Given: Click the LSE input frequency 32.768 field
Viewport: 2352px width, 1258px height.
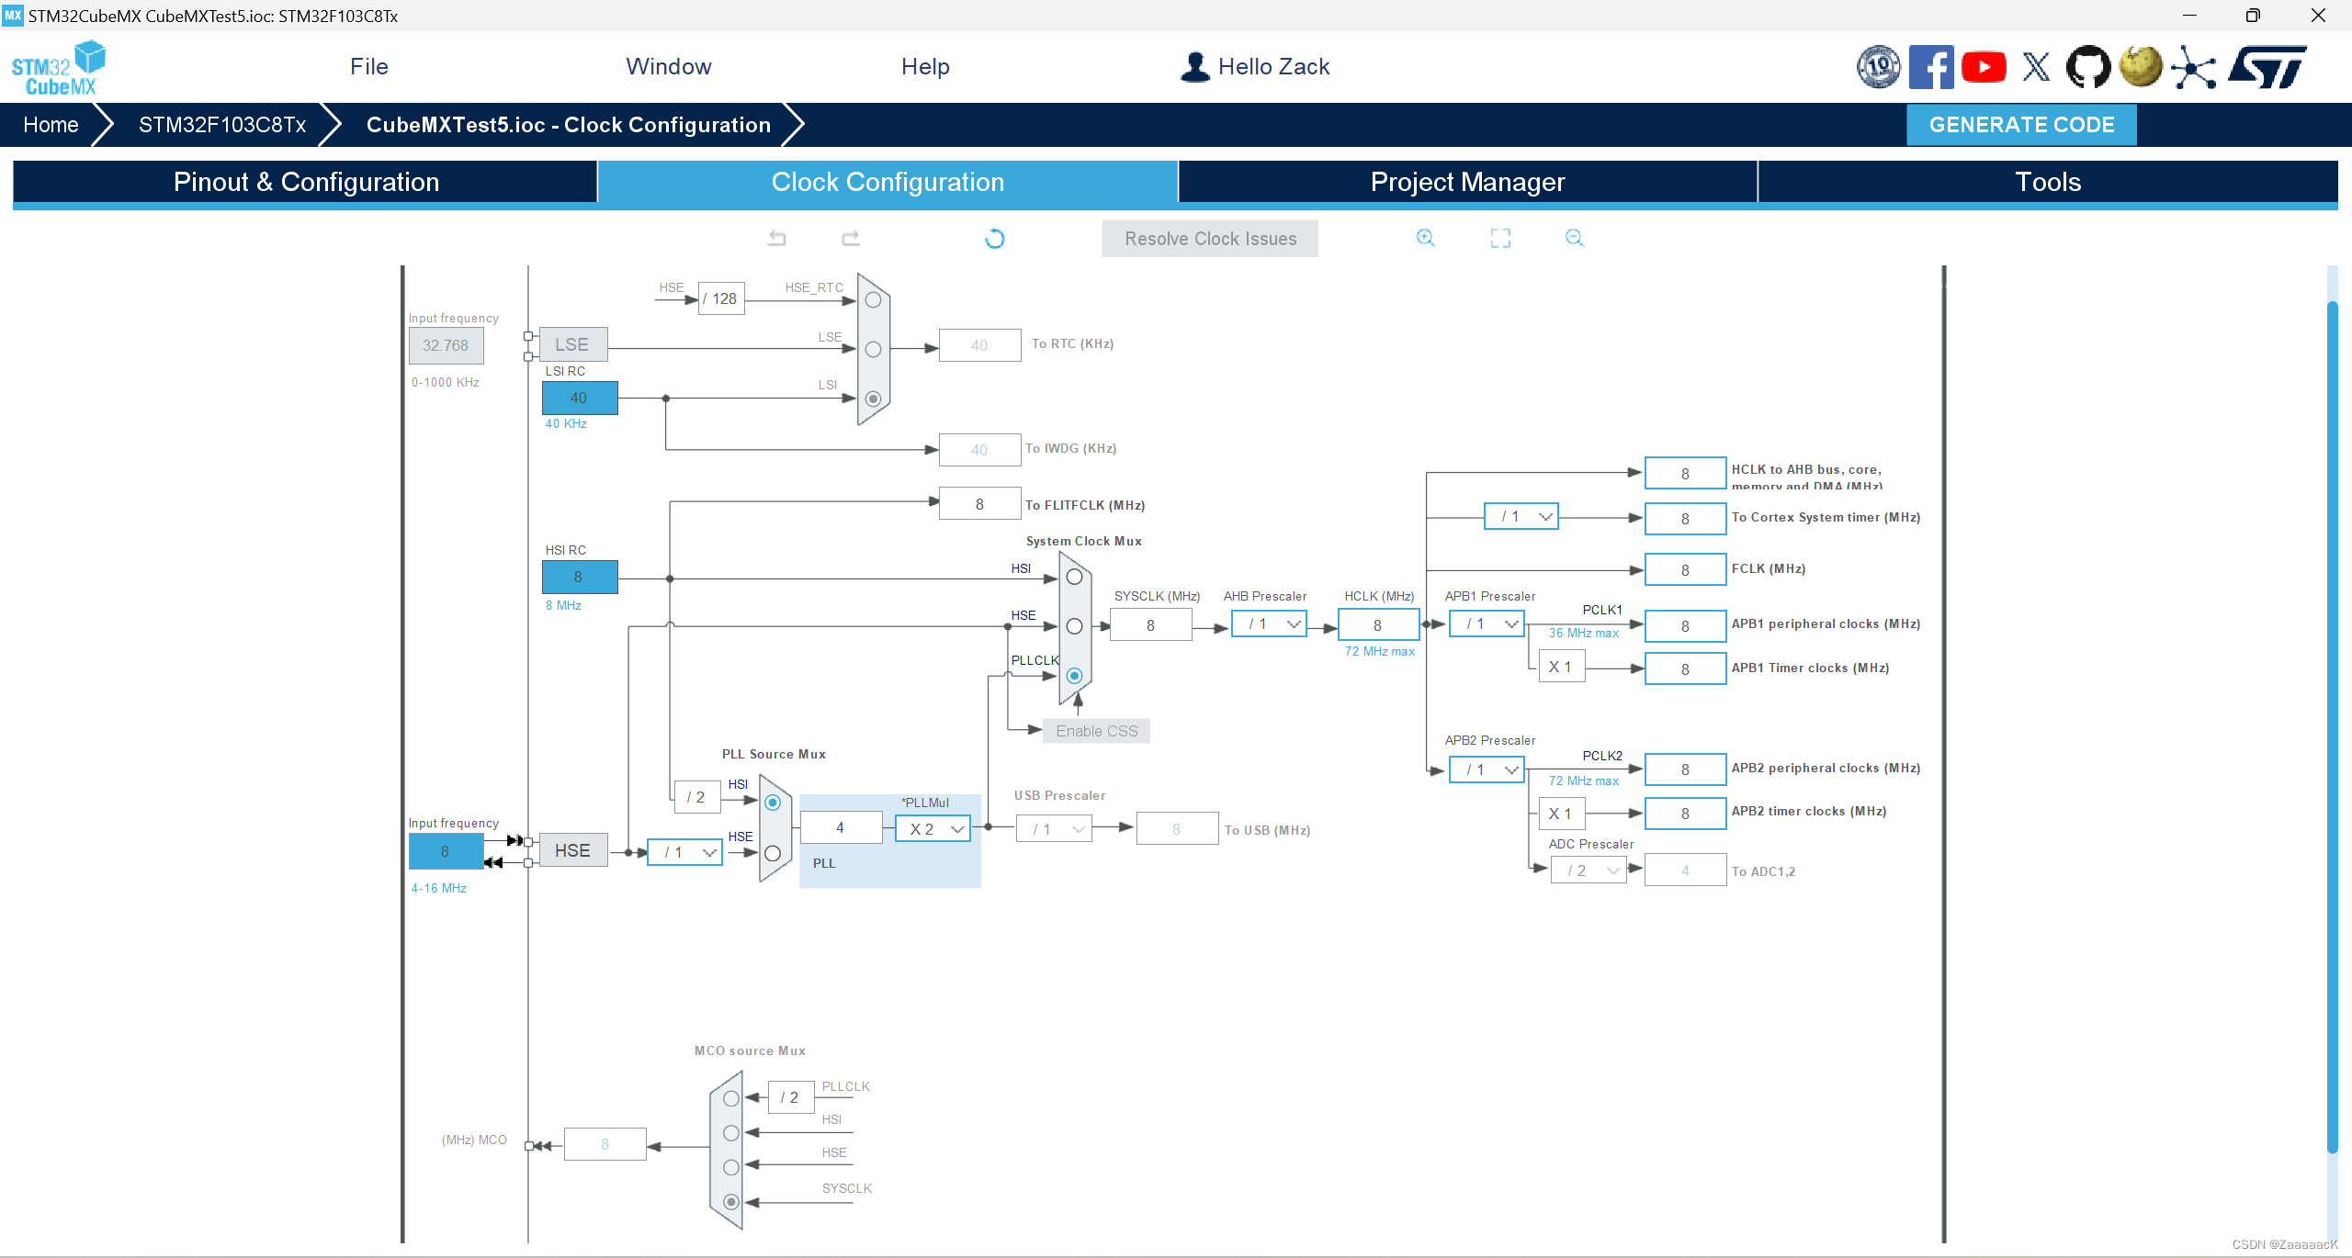Looking at the screenshot, I should coord(446,345).
